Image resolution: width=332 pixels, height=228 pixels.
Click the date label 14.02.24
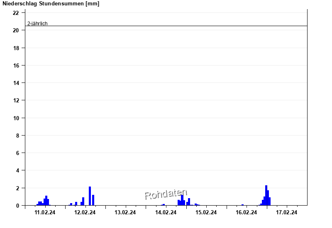(166, 212)
